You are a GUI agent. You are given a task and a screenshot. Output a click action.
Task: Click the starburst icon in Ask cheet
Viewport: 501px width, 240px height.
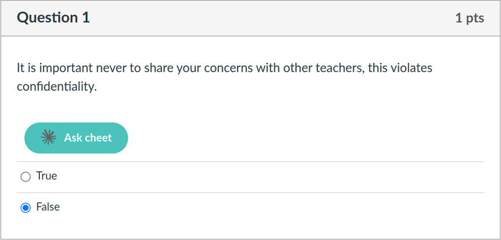(48, 138)
